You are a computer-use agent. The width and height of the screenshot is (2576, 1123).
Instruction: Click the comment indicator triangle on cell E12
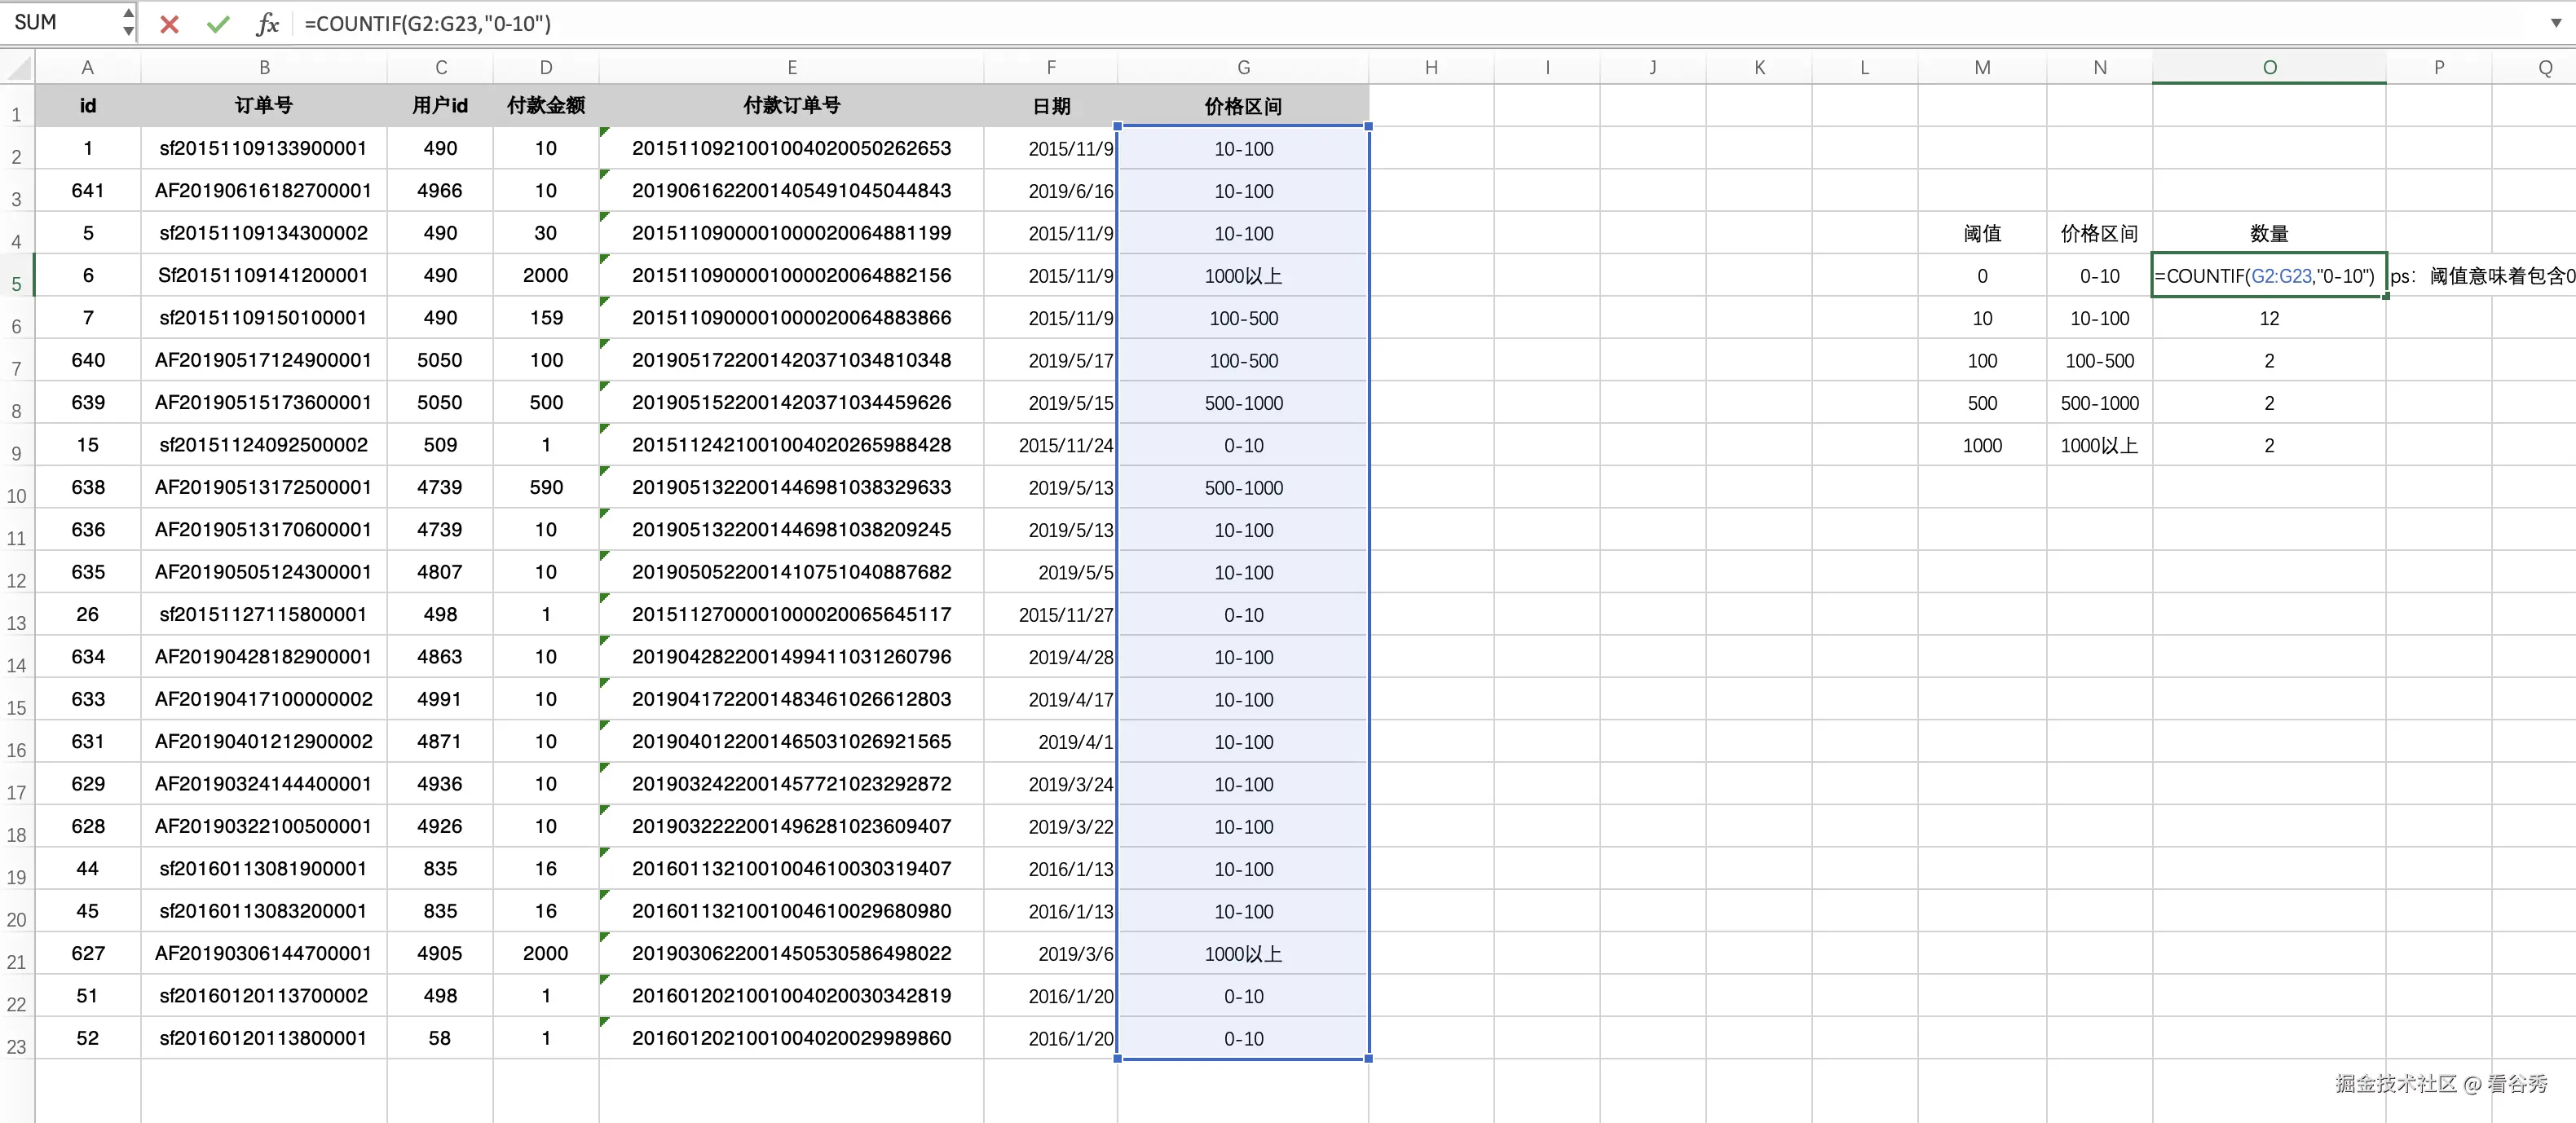pyautogui.click(x=604, y=556)
